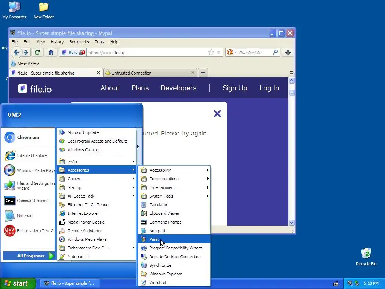Open WordPad in the Accessories list
This screenshot has width=385, height=289.
(x=174, y=282)
